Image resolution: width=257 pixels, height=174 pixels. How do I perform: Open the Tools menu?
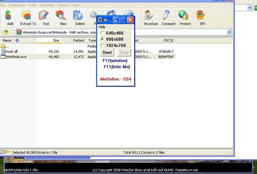[32, 5]
